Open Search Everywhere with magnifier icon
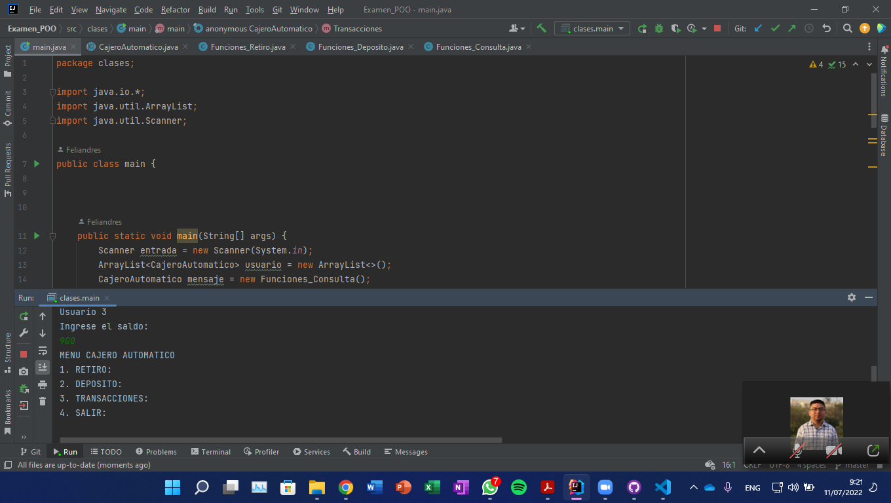This screenshot has width=891, height=503. (848, 28)
